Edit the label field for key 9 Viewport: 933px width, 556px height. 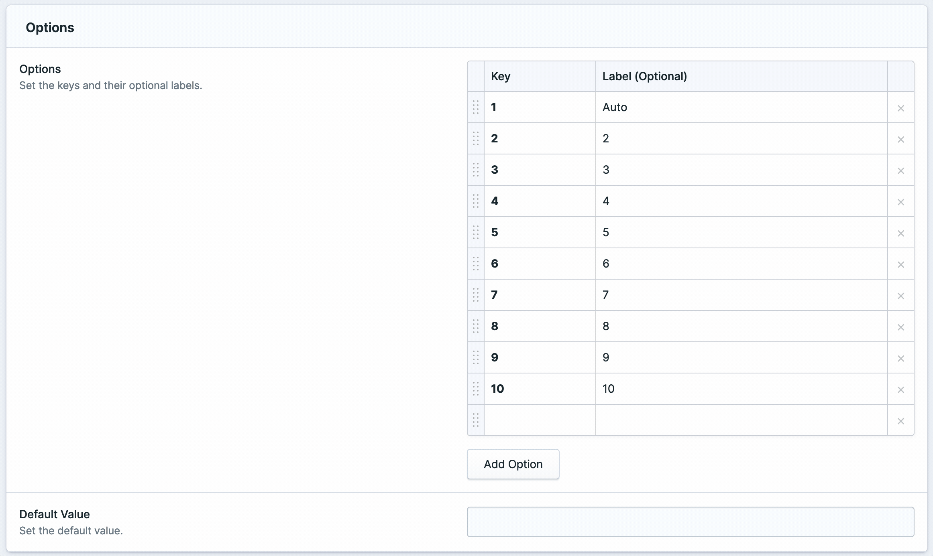pyautogui.click(x=741, y=357)
